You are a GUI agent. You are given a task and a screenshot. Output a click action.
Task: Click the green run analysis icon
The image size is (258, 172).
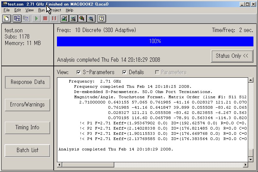point(36,18)
